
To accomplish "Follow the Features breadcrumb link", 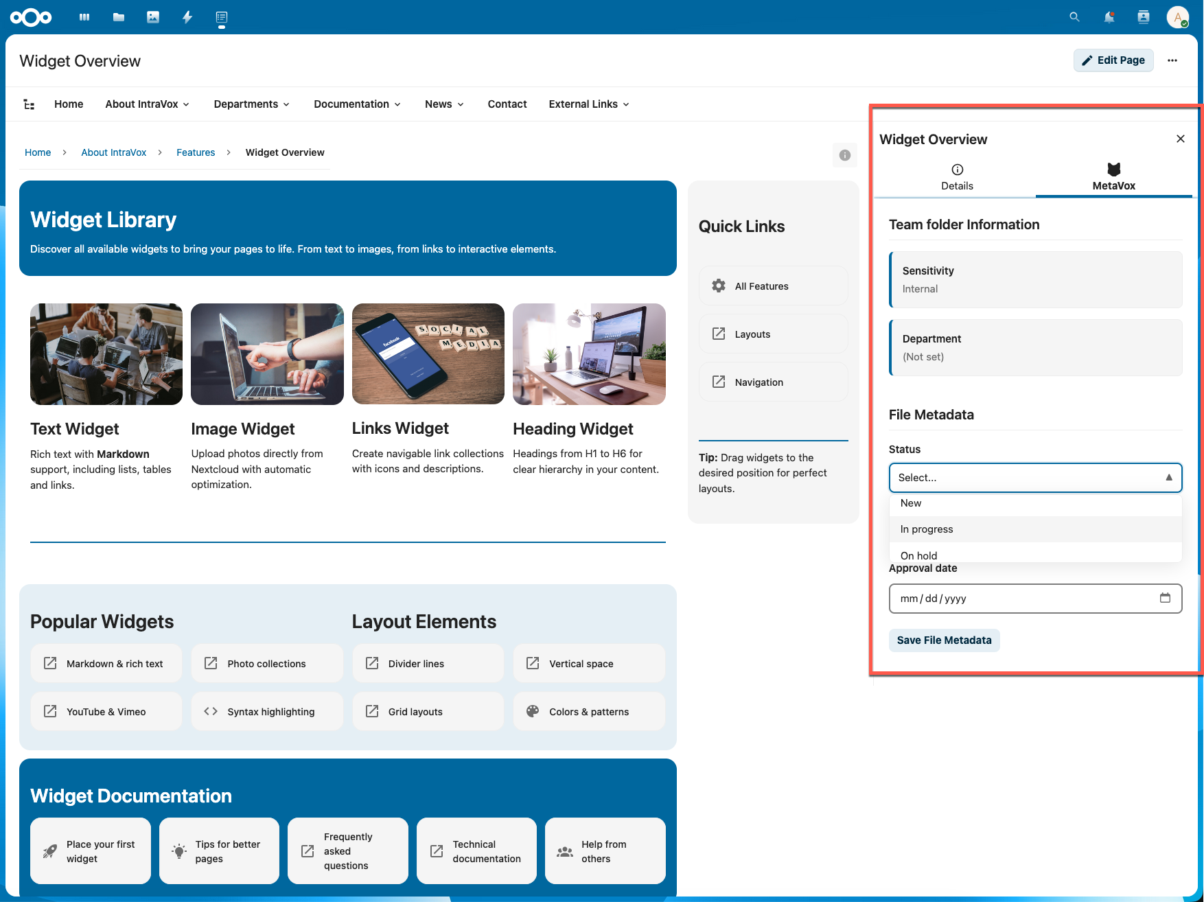I will tap(196, 152).
